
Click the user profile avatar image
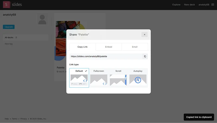coord(42,19)
